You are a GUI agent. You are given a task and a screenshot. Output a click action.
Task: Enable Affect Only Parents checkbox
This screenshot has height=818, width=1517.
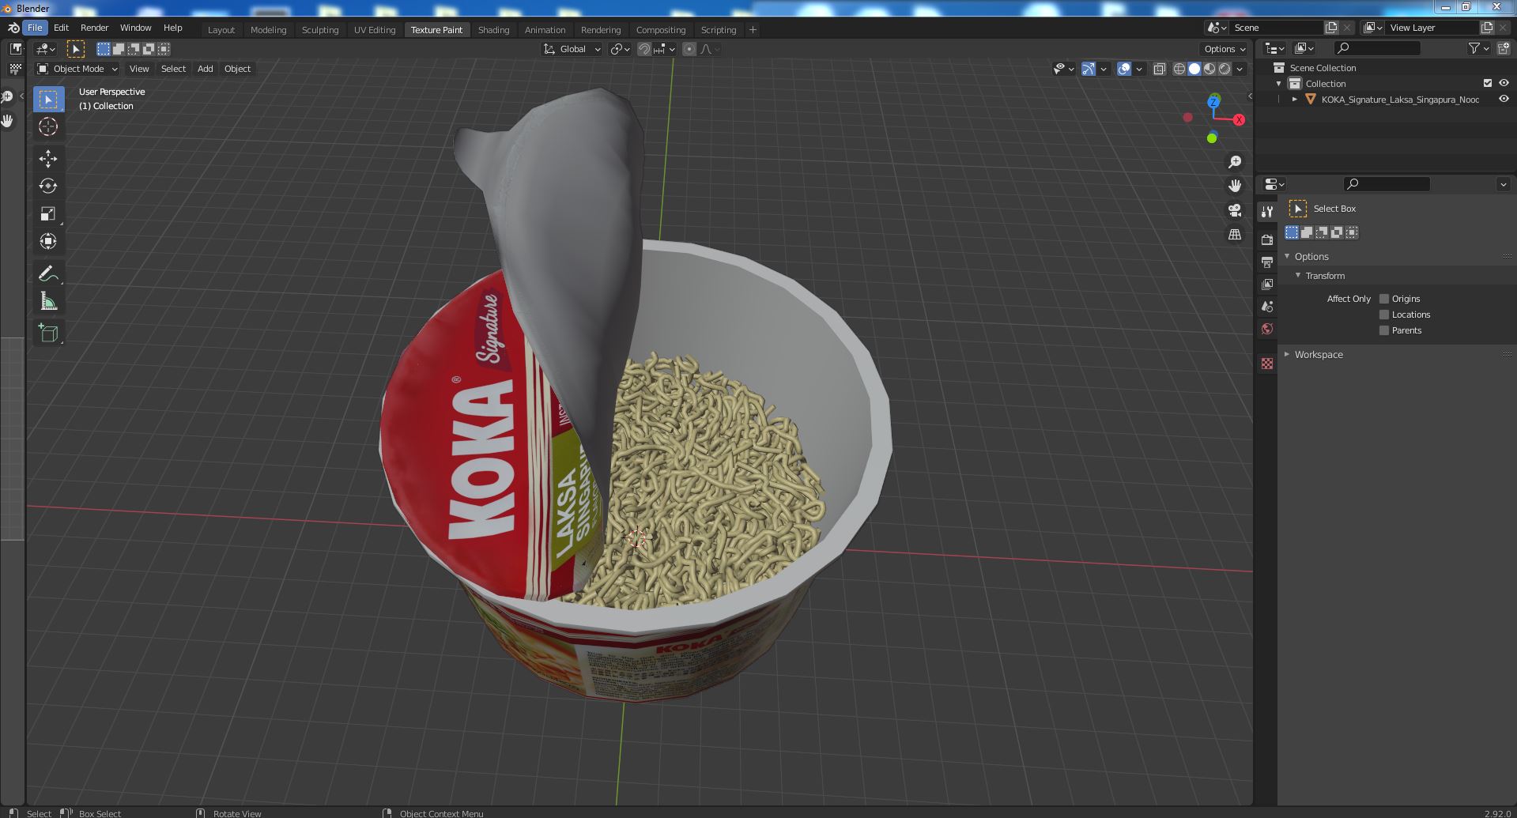tap(1384, 330)
